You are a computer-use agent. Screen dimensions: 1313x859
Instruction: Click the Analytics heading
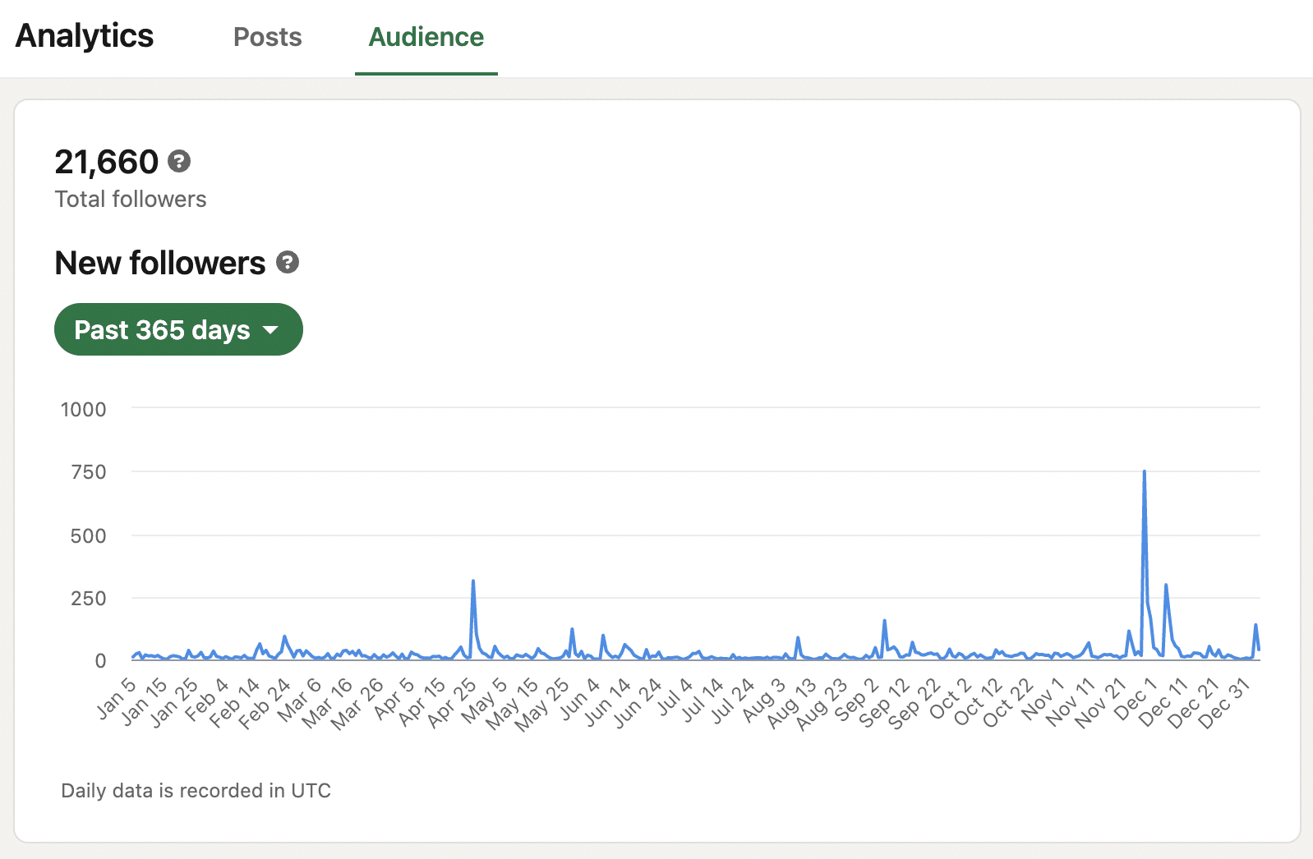tap(85, 35)
